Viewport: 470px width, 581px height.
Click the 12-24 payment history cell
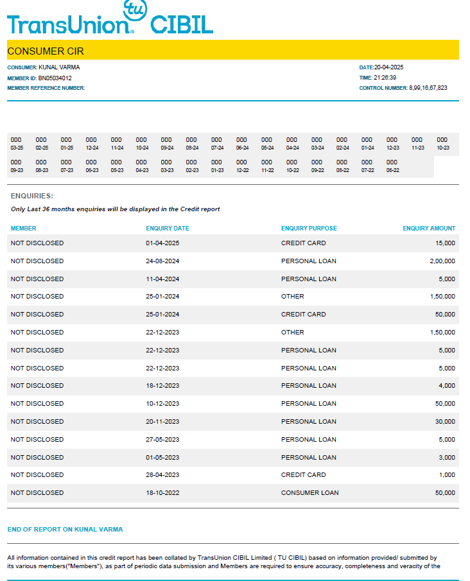(x=92, y=144)
